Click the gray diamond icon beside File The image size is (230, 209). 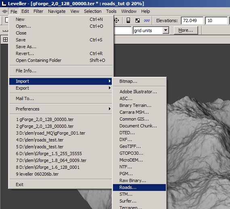tap(4, 11)
